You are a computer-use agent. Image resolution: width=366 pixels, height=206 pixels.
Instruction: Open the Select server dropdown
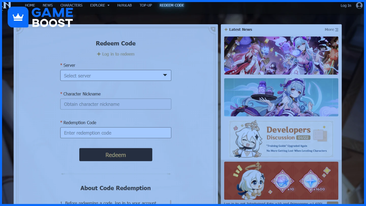coord(116,76)
